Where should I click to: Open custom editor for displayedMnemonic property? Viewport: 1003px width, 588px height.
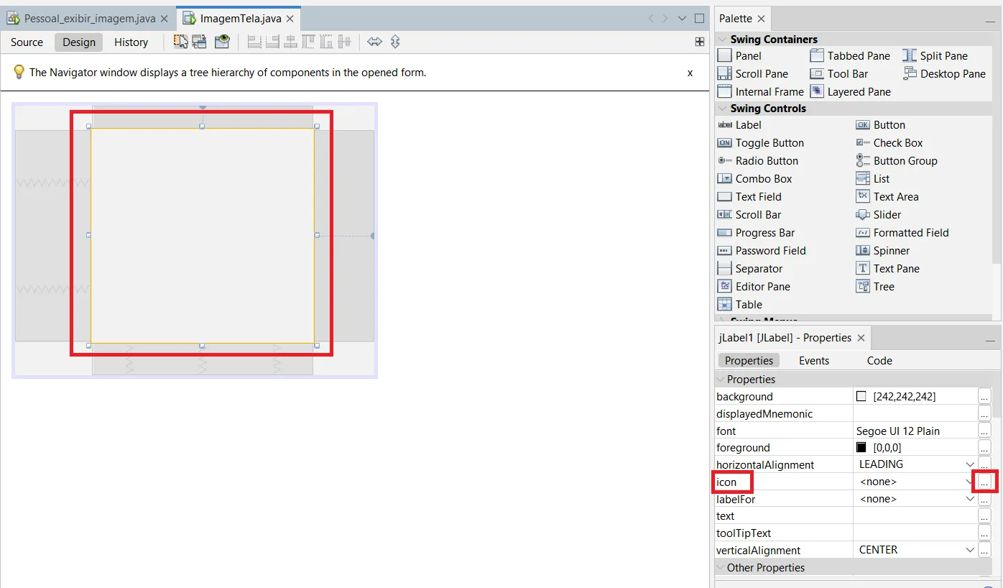click(984, 413)
